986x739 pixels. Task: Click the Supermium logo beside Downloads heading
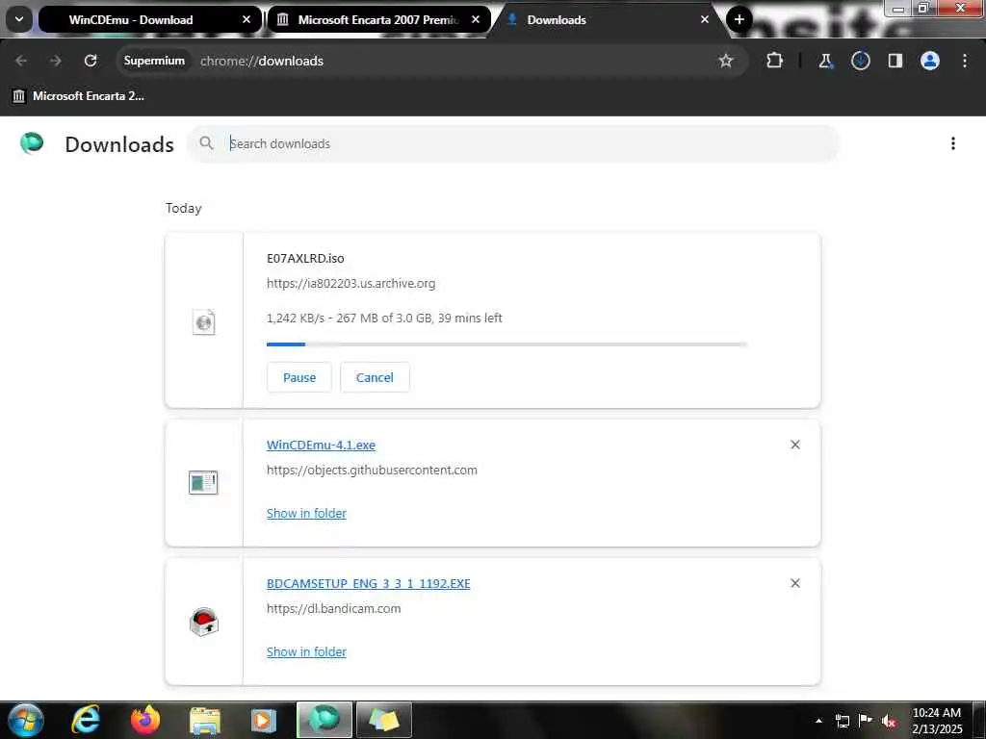coord(32,143)
